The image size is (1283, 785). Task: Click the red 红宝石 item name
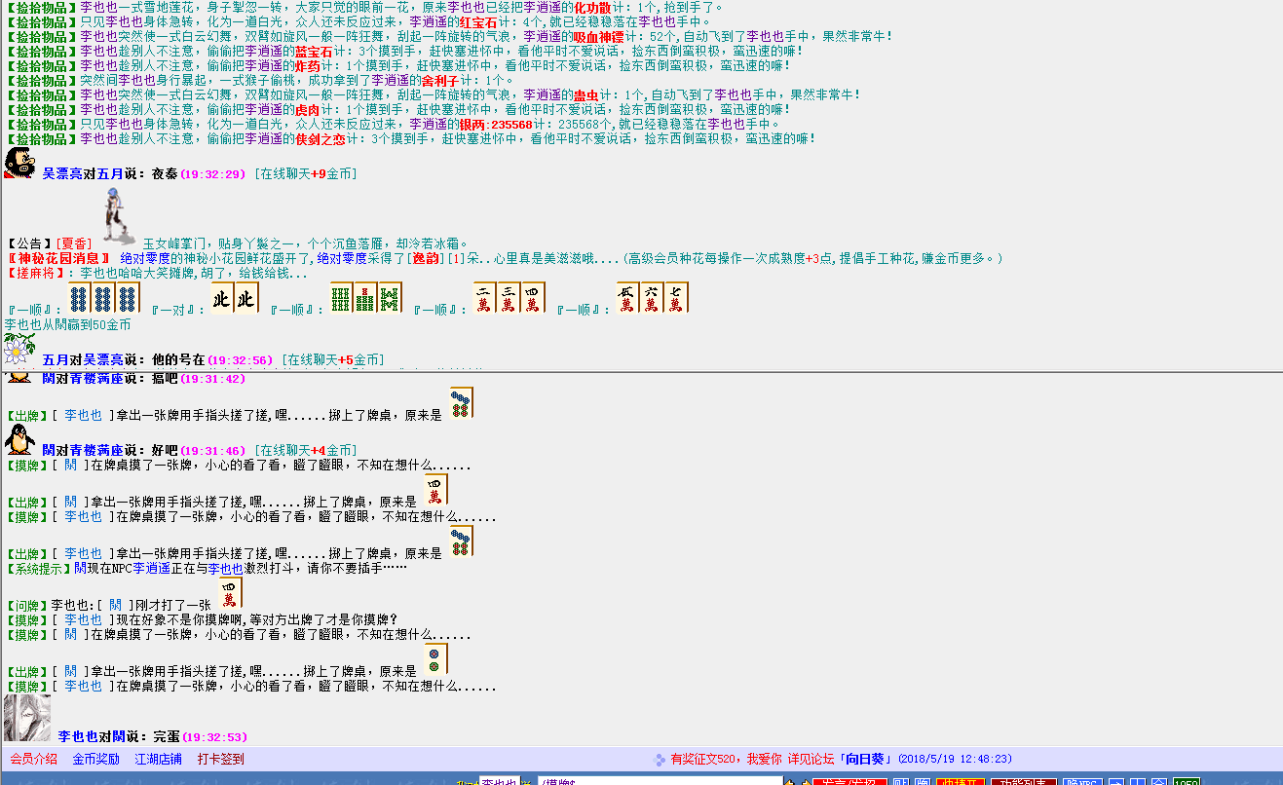(x=479, y=21)
